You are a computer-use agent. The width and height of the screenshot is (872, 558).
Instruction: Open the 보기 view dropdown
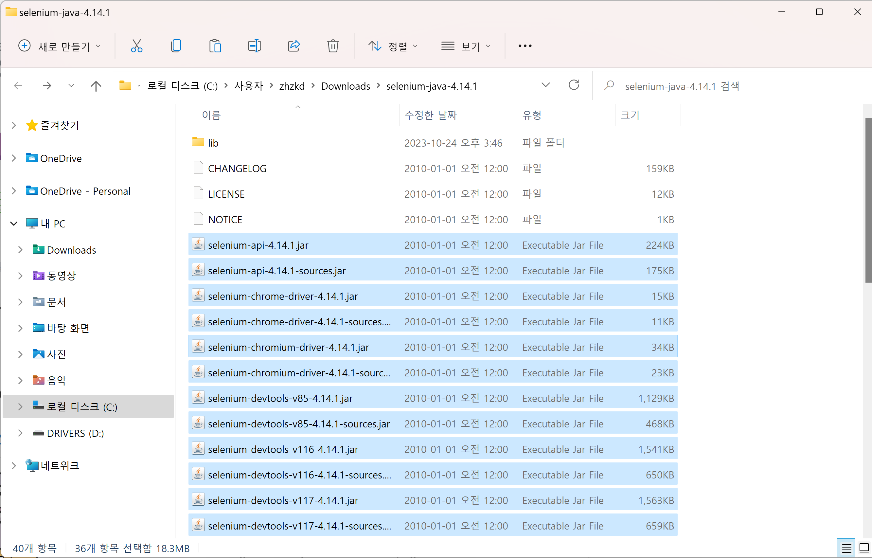pyautogui.click(x=466, y=46)
